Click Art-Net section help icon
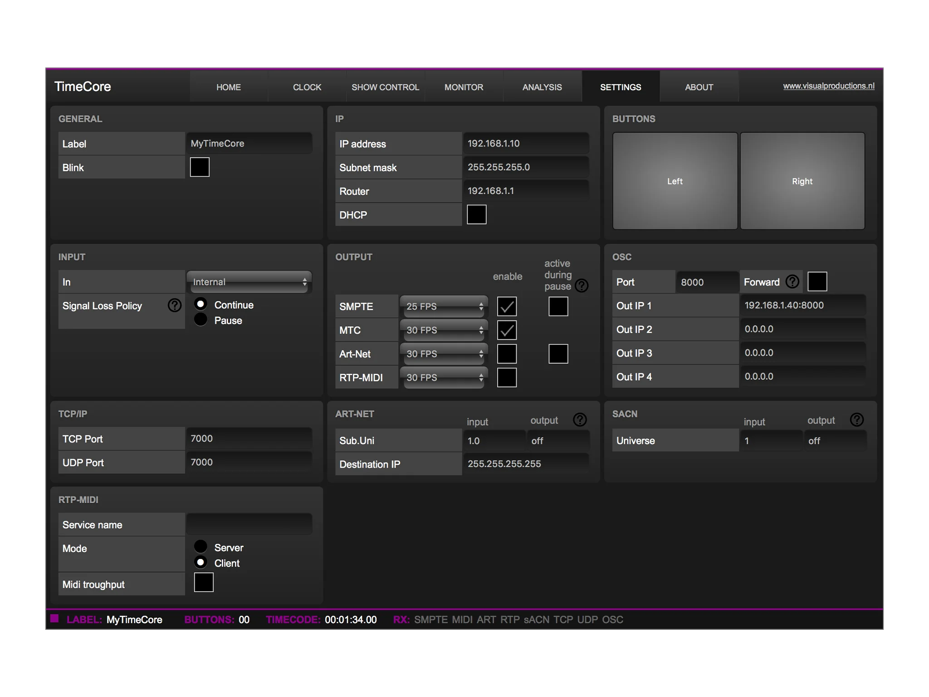Screen dimensions: 929x697 coord(580,420)
